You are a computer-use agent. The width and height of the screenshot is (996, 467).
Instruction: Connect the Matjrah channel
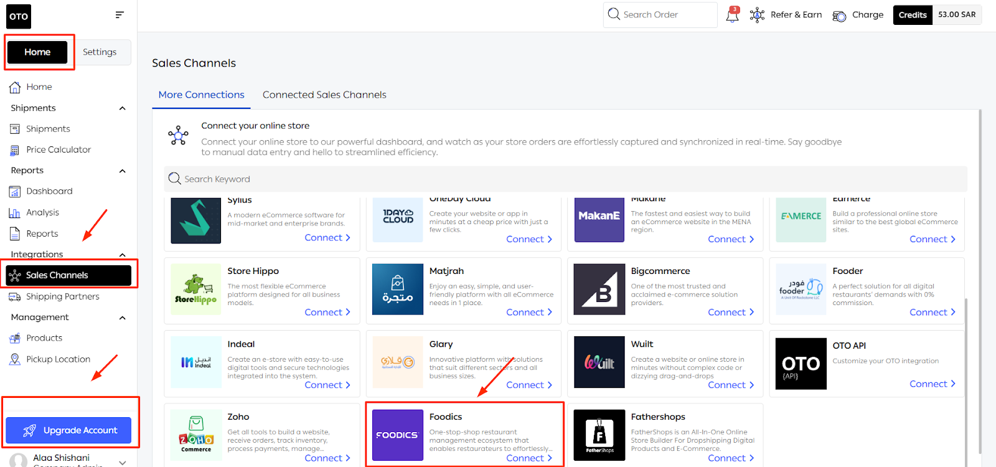(529, 312)
